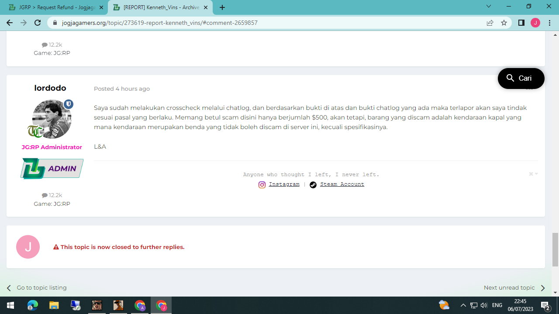
Task: View lordodo 12.2k post count
Action: [x=52, y=195]
